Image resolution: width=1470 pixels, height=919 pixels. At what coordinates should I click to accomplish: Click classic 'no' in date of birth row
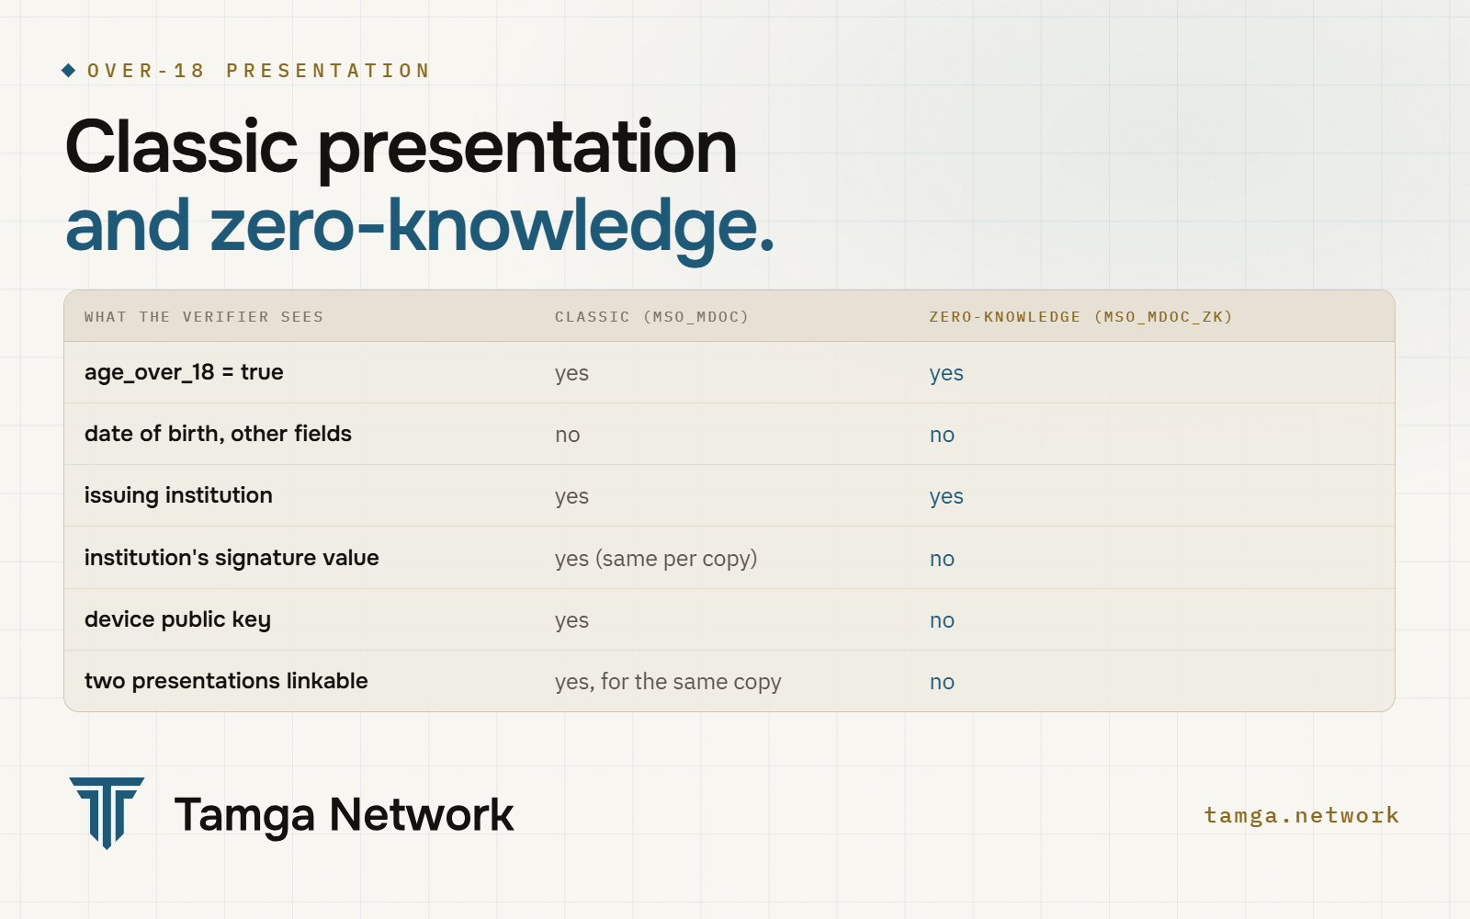[568, 435]
